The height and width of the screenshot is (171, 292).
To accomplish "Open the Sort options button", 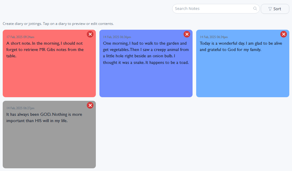I will tap(275, 9).
